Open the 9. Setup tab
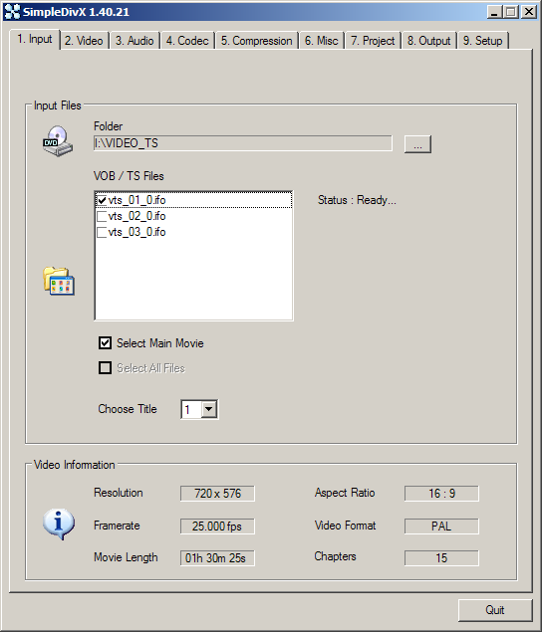This screenshot has height=632, width=542. pyautogui.click(x=482, y=41)
